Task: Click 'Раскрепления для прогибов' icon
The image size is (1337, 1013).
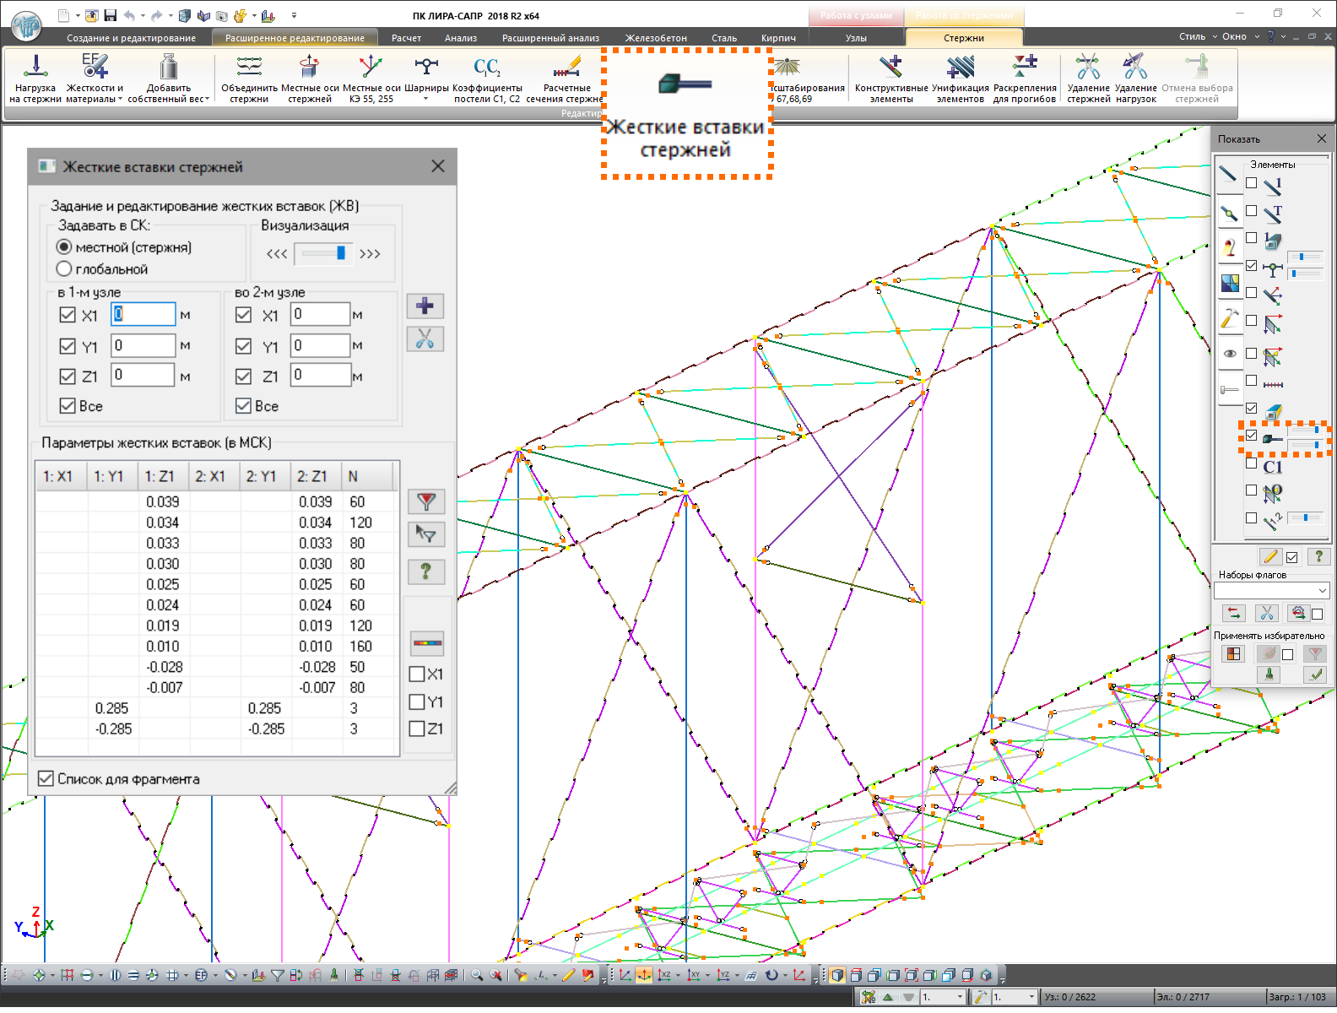Action: coord(1024,67)
